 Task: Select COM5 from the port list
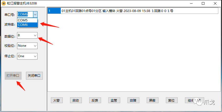(x=27, y=20)
